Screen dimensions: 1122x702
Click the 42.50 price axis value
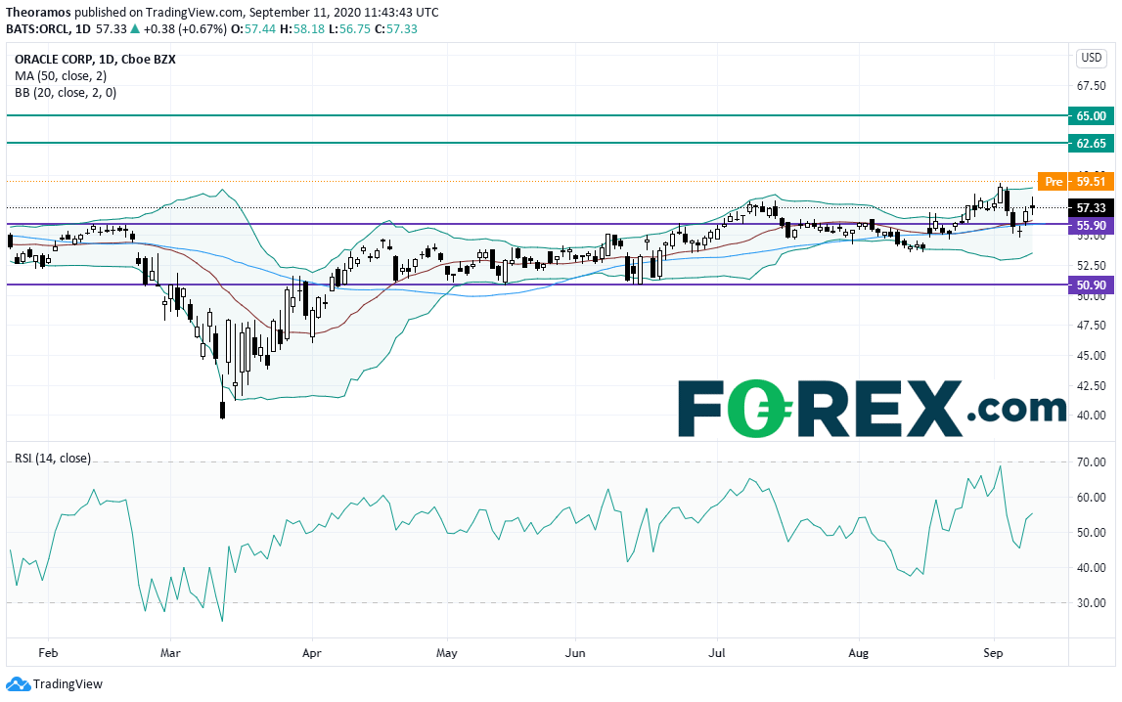(x=1092, y=385)
